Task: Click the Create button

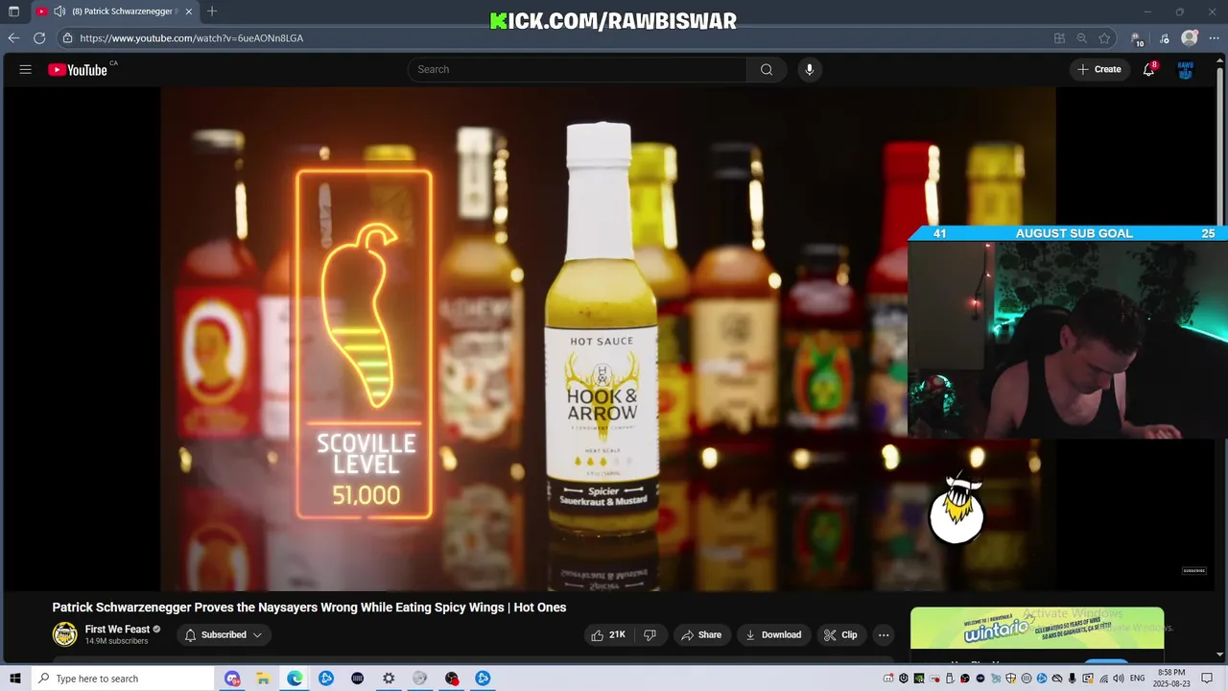Action: pyautogui.click(x=1099, y=69)
